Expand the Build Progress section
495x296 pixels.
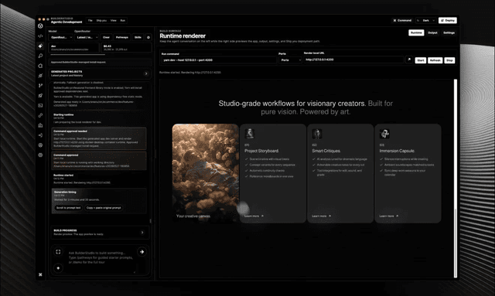(142, 233)
